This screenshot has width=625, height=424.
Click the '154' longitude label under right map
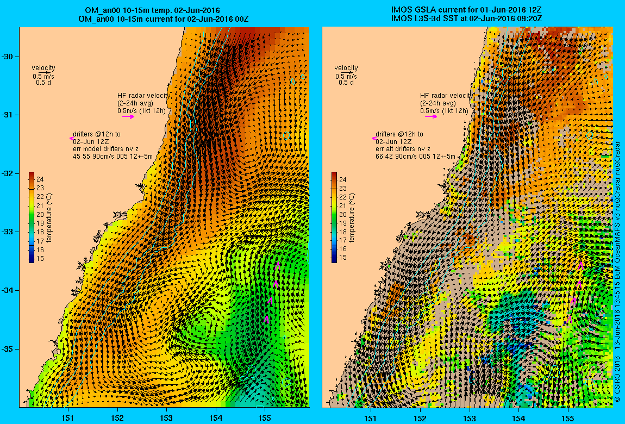518,418
